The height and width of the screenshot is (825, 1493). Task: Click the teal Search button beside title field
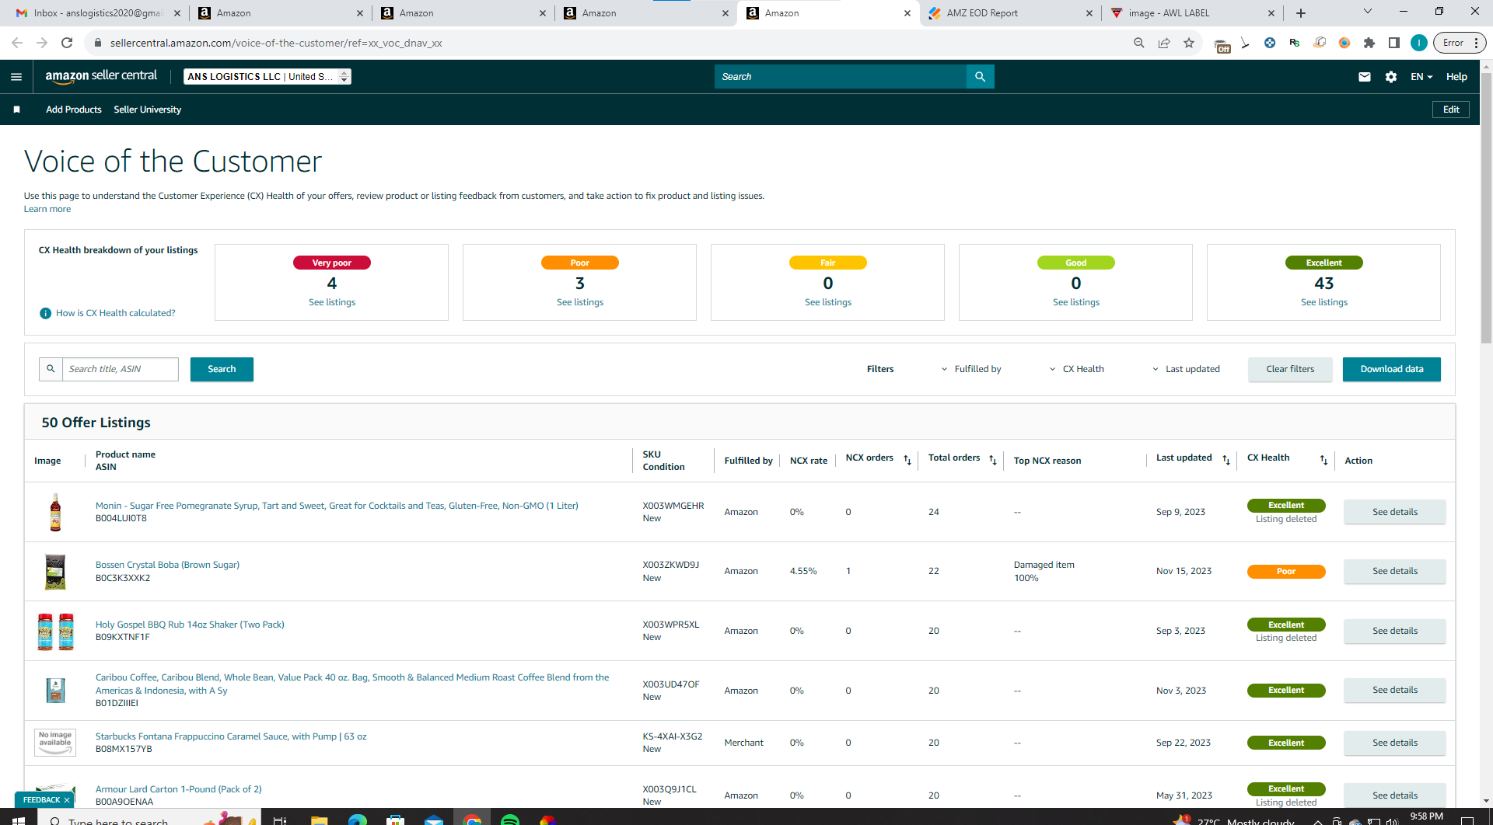pyautogui.click(x=222, y=369)
